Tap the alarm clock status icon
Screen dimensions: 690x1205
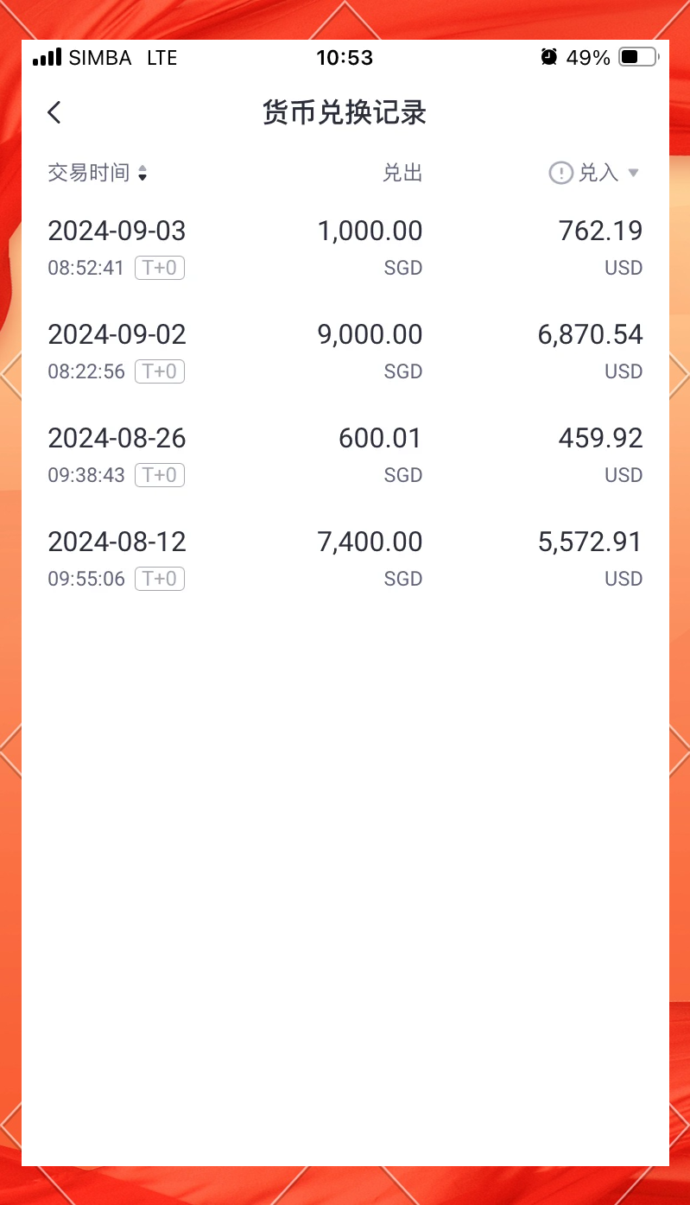click(x=549, y=57)
